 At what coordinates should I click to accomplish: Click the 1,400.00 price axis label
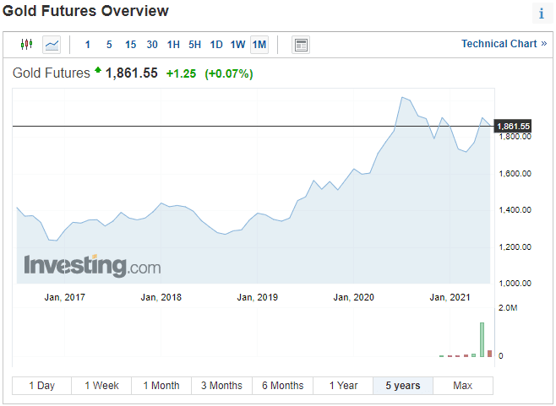(x=515, y=210)
